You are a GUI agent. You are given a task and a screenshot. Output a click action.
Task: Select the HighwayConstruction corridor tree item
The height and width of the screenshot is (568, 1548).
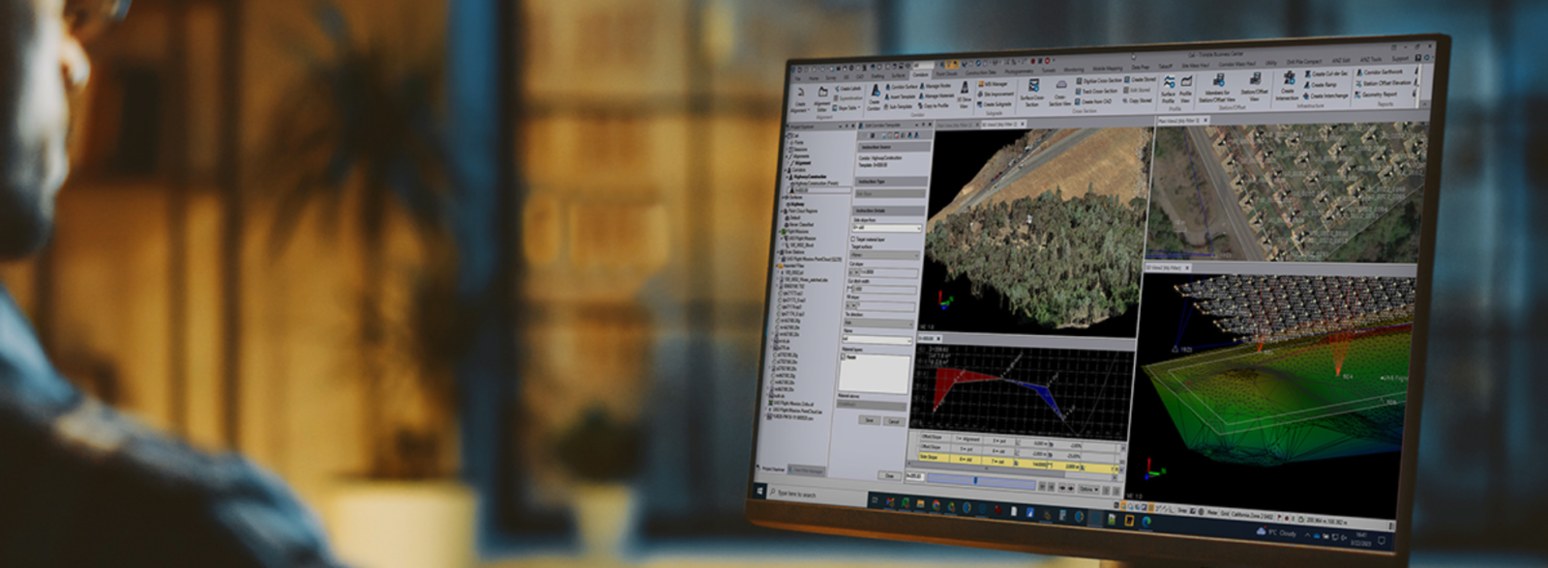(811, 177)
